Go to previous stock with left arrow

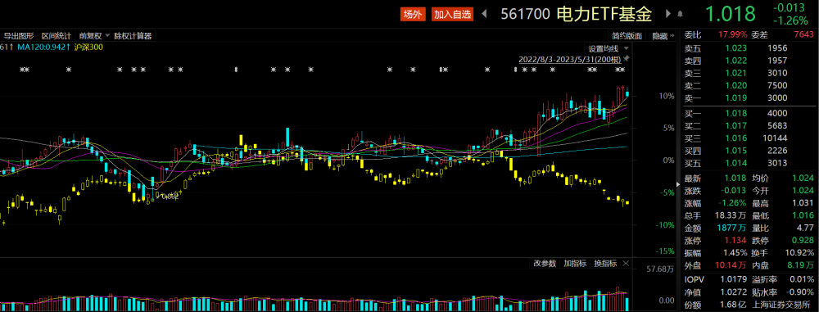pyautogui.click(x=484, y=14)
